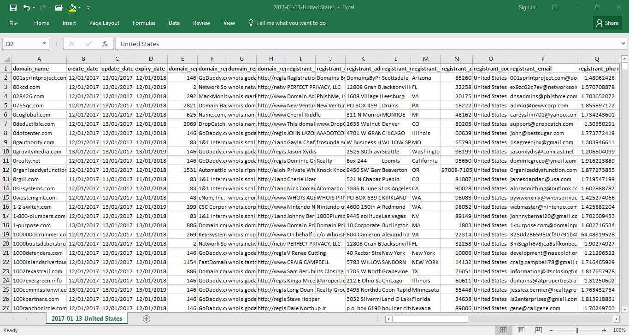Select column A header
The width and height of the screenshot is (629, 335).
click(x=39, y=59)
